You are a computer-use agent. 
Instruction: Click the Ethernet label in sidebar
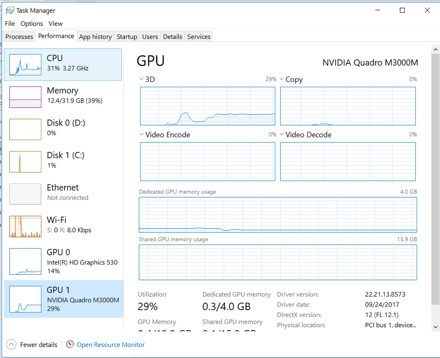63,188
